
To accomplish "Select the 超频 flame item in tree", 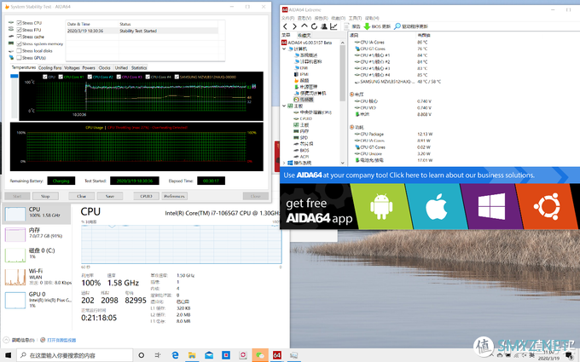I will 301,80.
